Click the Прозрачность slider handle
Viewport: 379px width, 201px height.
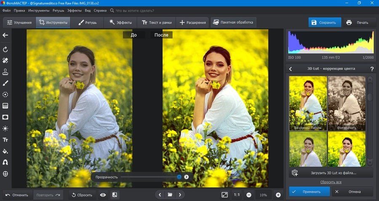[179, 177]
